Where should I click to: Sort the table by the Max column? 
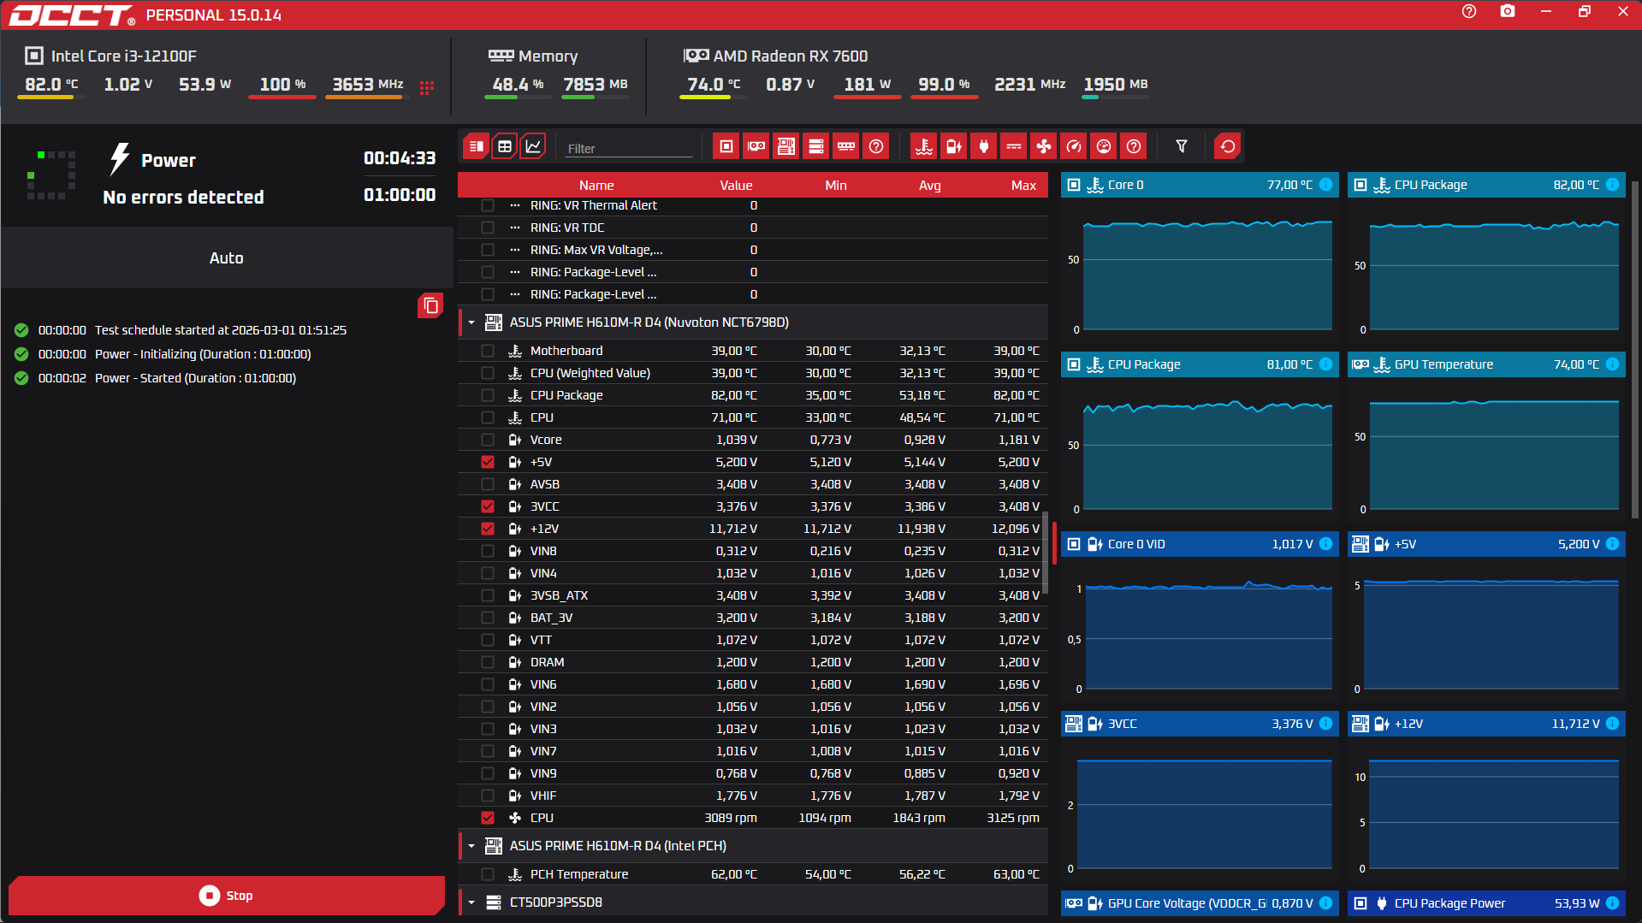tap(1023, 186)
